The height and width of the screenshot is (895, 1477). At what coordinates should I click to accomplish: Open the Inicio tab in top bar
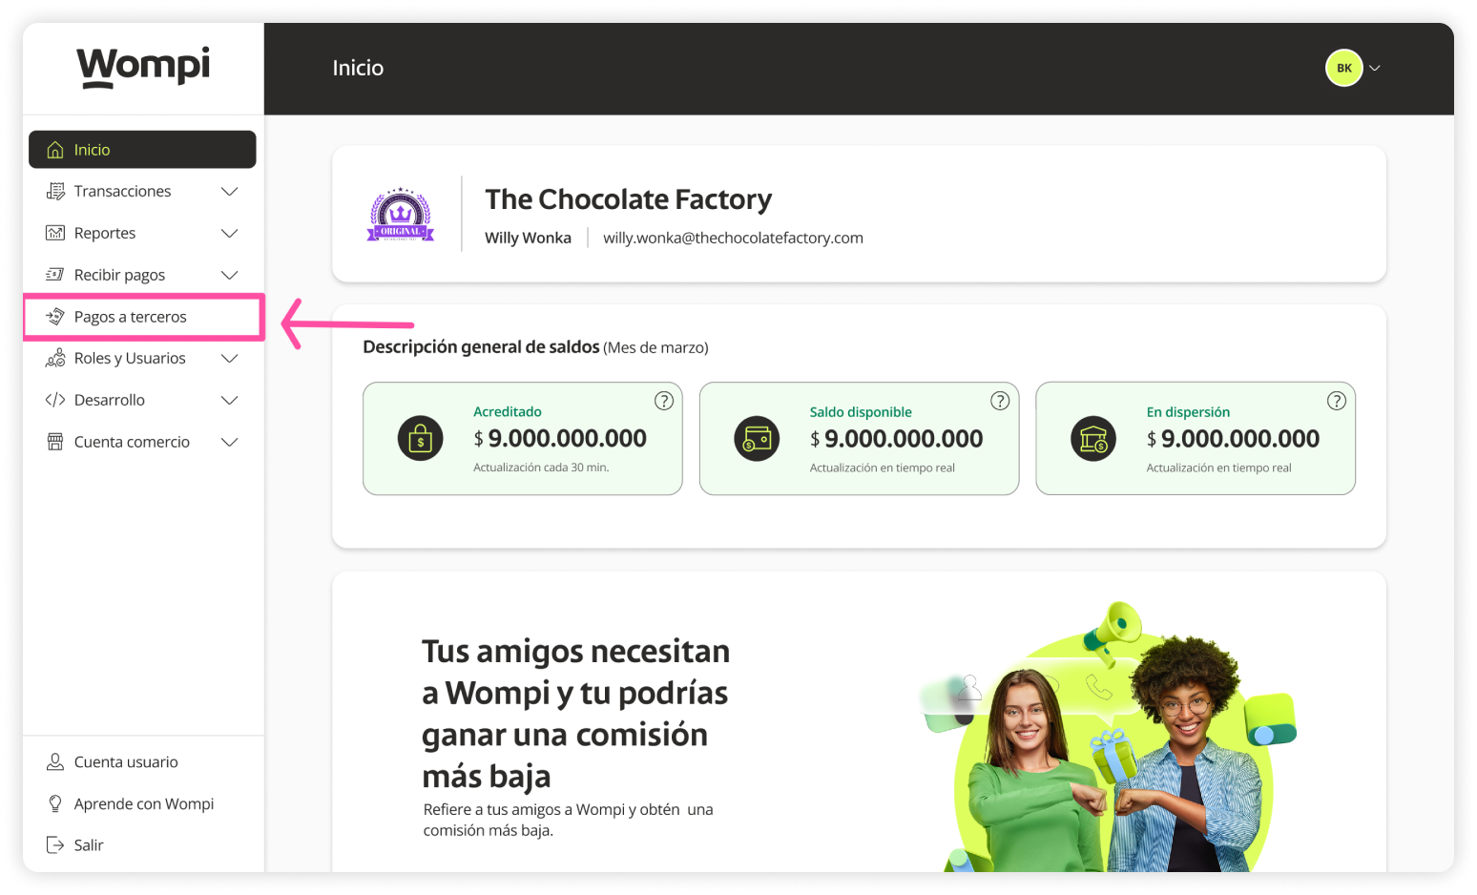[x=358, y=68]
